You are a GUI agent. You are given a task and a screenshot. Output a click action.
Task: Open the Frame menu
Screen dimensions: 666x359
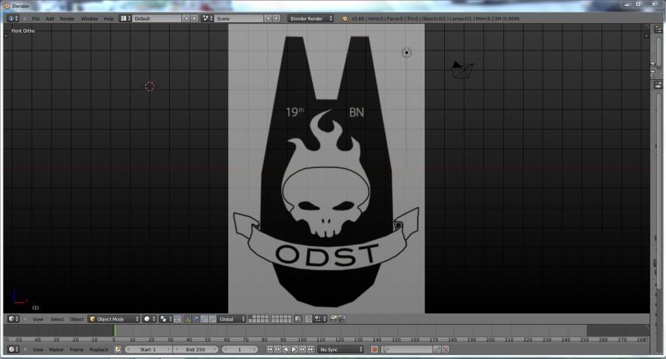tap(77, 350)
